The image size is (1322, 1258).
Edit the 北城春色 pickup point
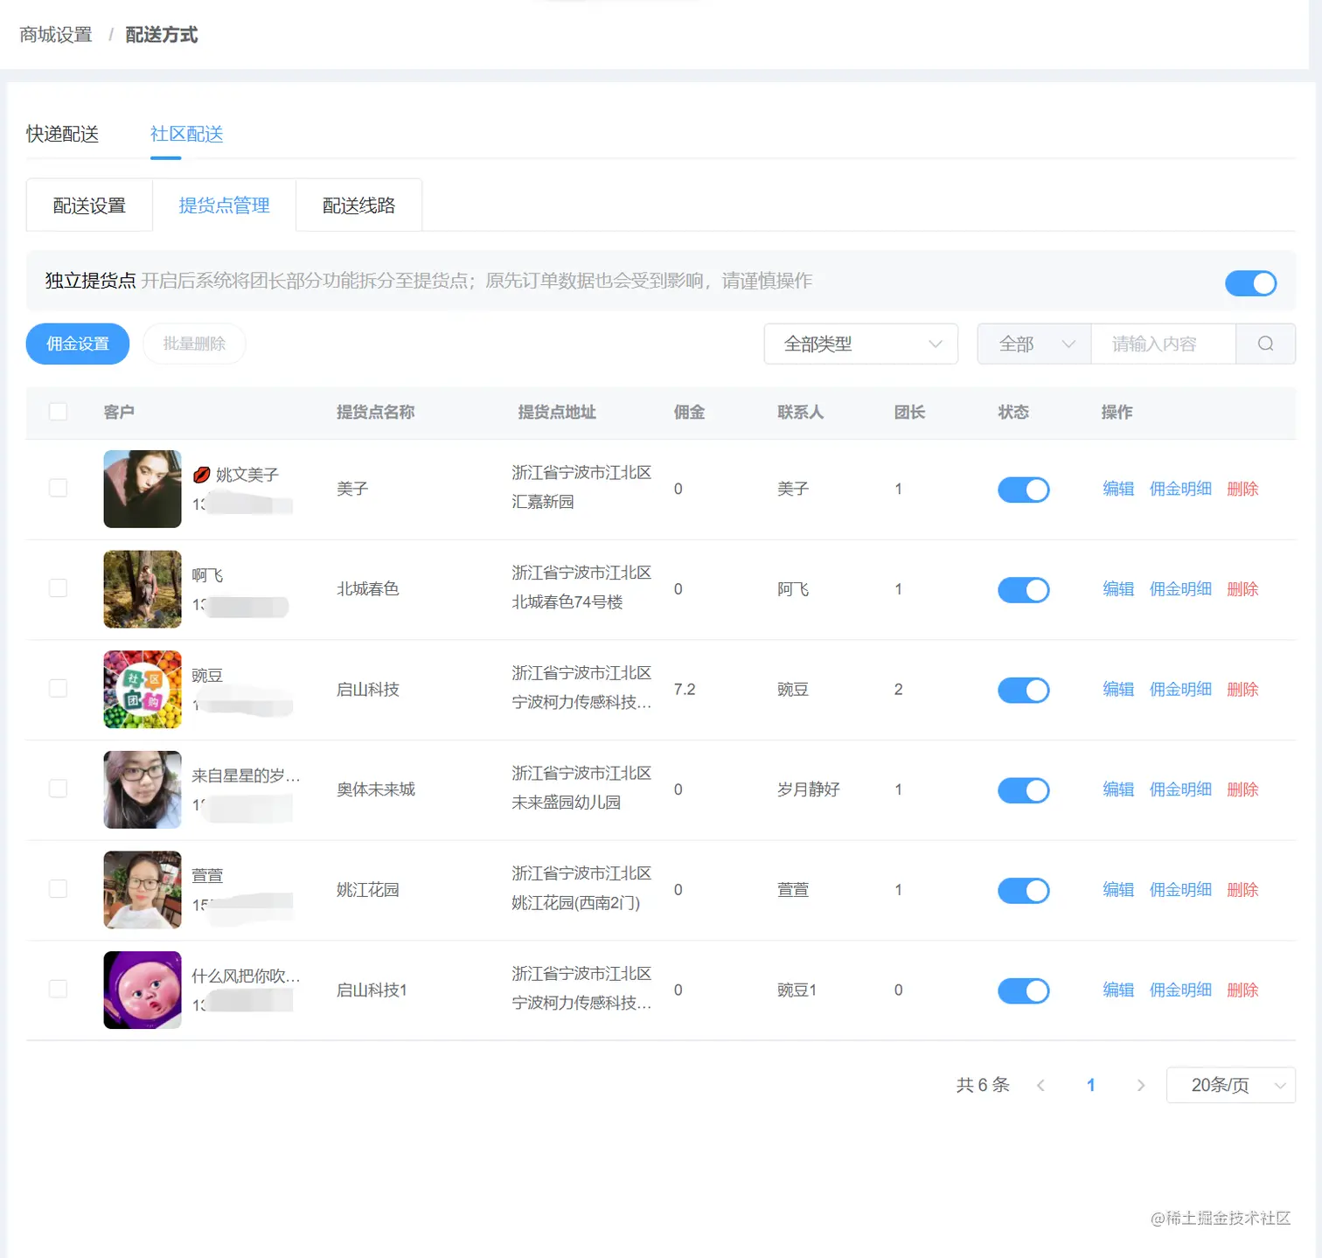[x=1118, y=589]
